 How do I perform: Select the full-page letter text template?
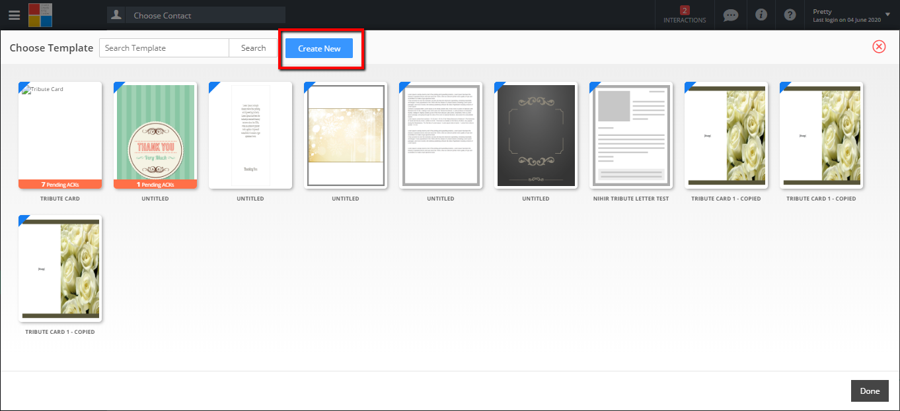(441, 135)
